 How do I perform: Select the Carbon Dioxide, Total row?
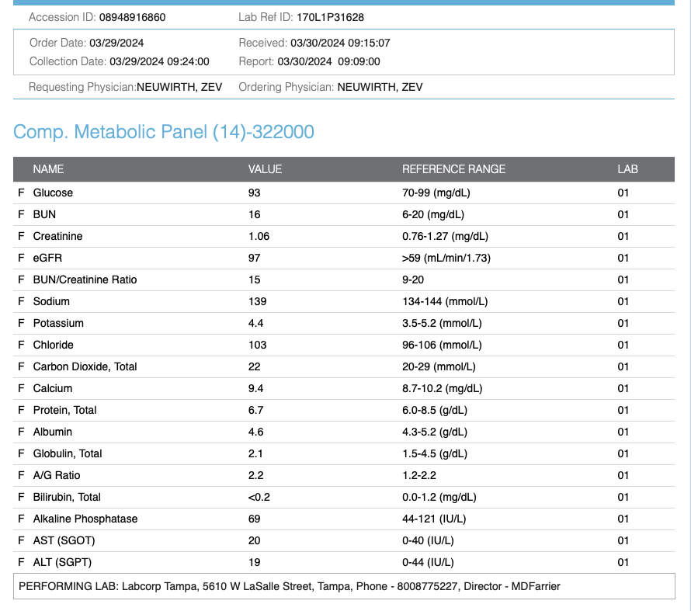pyautogui.click(x=85, y=366)
